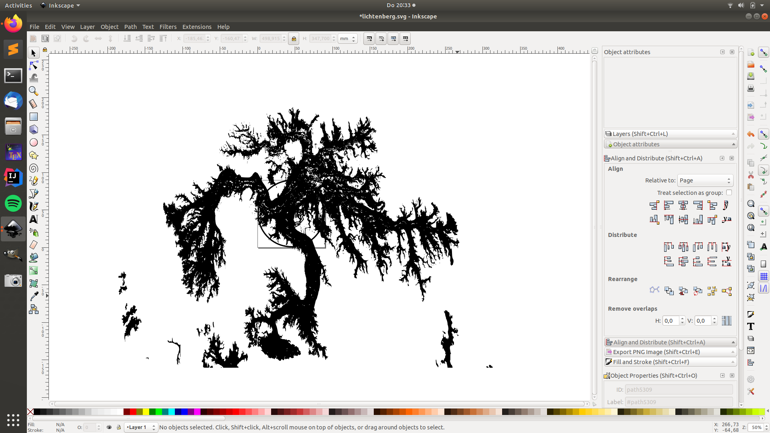Choose the Spiral tool
The width and height of the screenshot is (770, 433).
[33, 168]
